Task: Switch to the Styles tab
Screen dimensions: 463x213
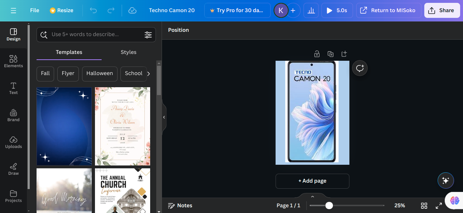Action: coord(128,52)
